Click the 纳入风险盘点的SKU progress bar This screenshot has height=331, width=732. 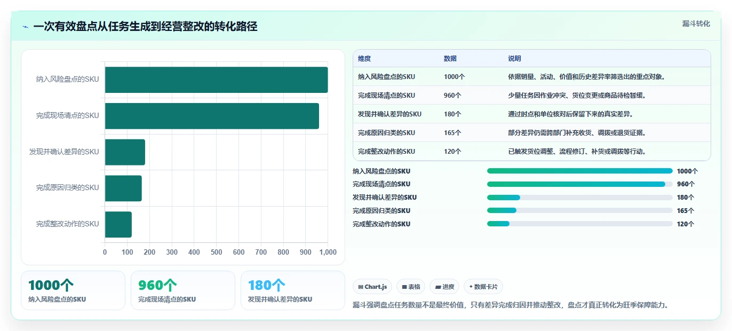click(580, 171)
